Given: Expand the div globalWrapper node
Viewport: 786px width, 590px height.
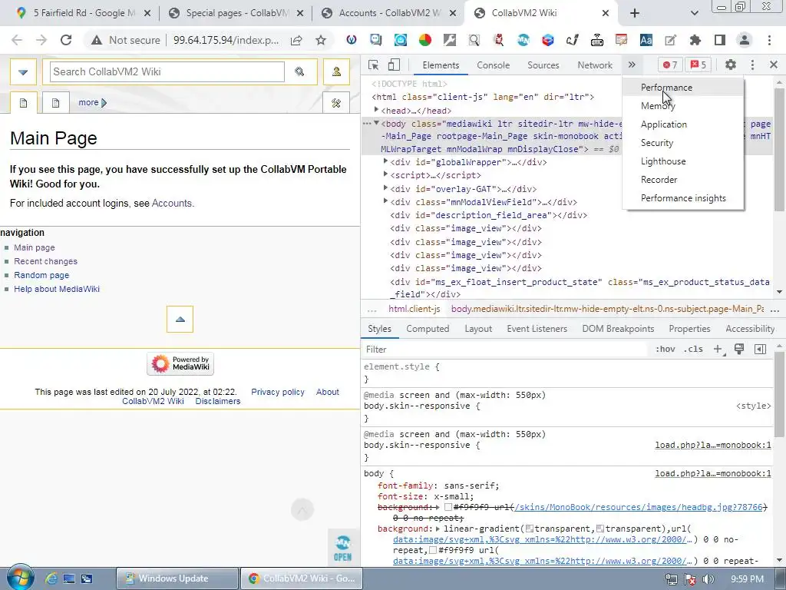Looking at the screenshot, I should [x=385, y=161].
